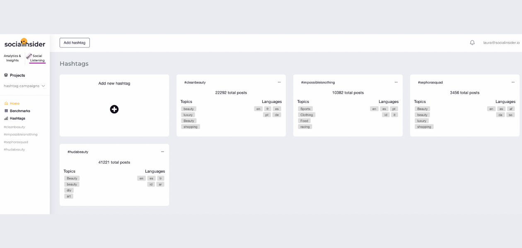Click the ar language tag in #hudabeauty

(160, 184)
